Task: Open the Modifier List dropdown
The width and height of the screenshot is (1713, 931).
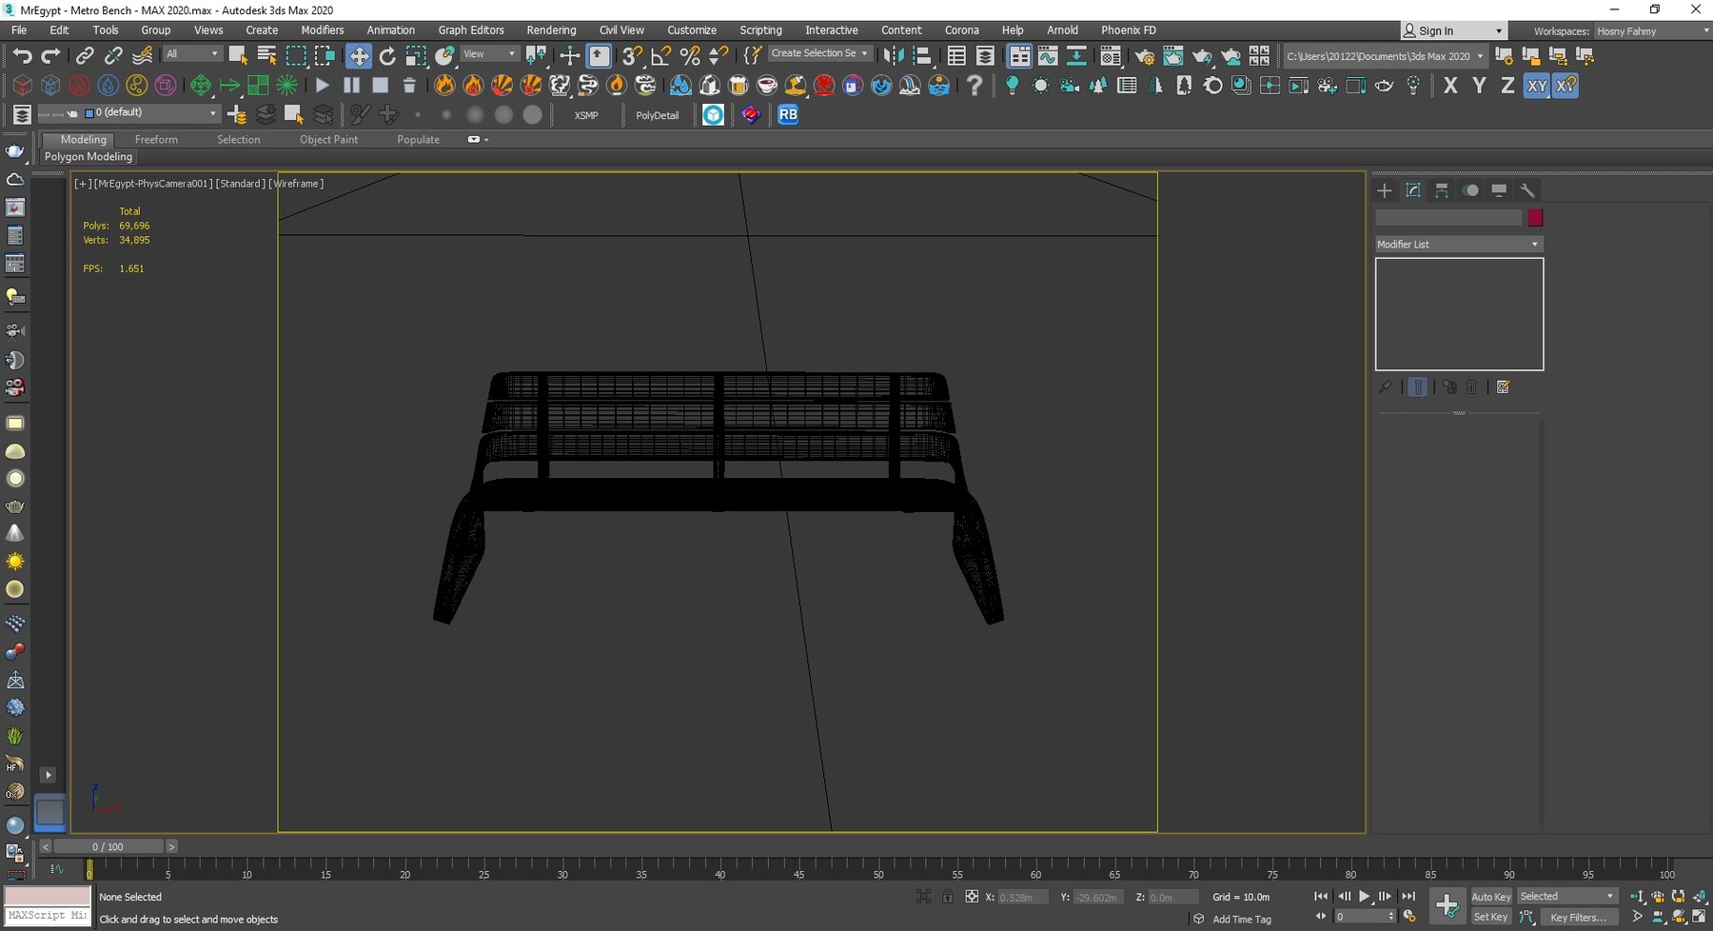Action: [x=1457, y=244]
